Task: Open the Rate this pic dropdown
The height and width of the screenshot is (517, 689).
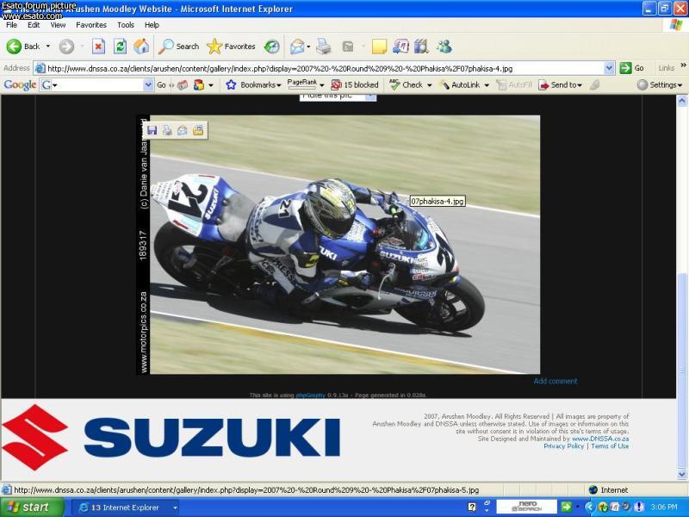Action: (x=371, y=97)
